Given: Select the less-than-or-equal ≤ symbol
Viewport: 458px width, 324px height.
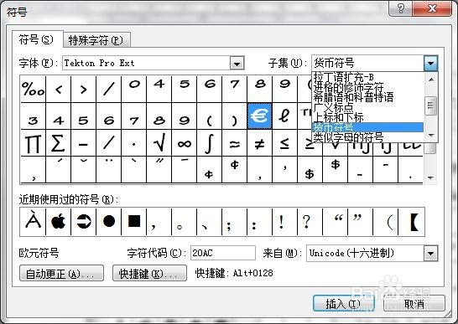Looking at the screenshot, I should coord(284,143).
